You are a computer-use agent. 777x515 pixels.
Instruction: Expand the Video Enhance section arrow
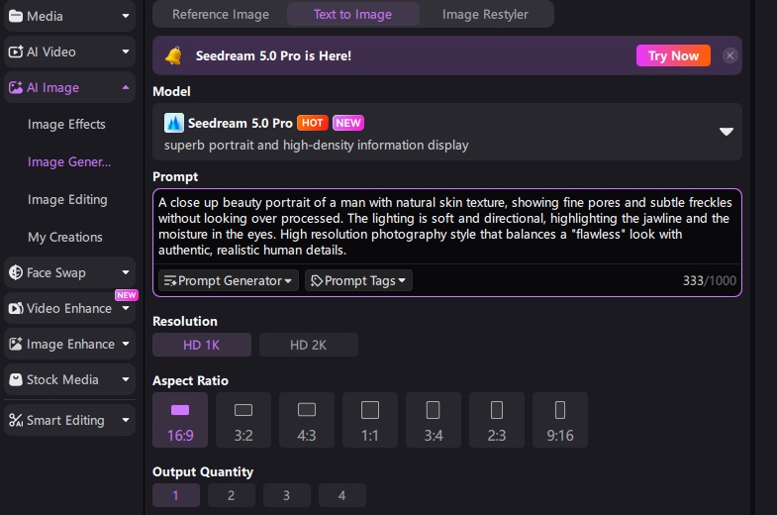tap(126, 308)
